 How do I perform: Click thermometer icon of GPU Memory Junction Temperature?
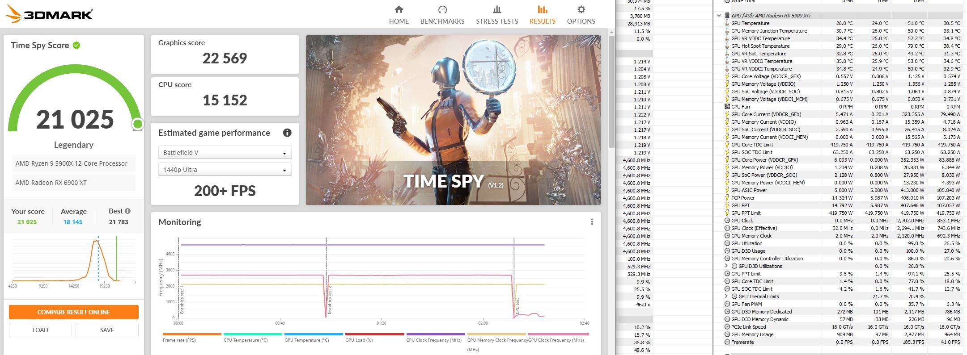coord(727,31)
